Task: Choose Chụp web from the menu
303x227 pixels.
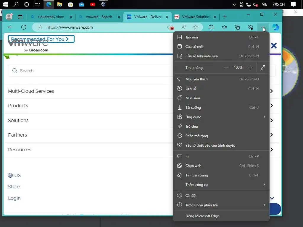Action: click(x=221, y=166)
